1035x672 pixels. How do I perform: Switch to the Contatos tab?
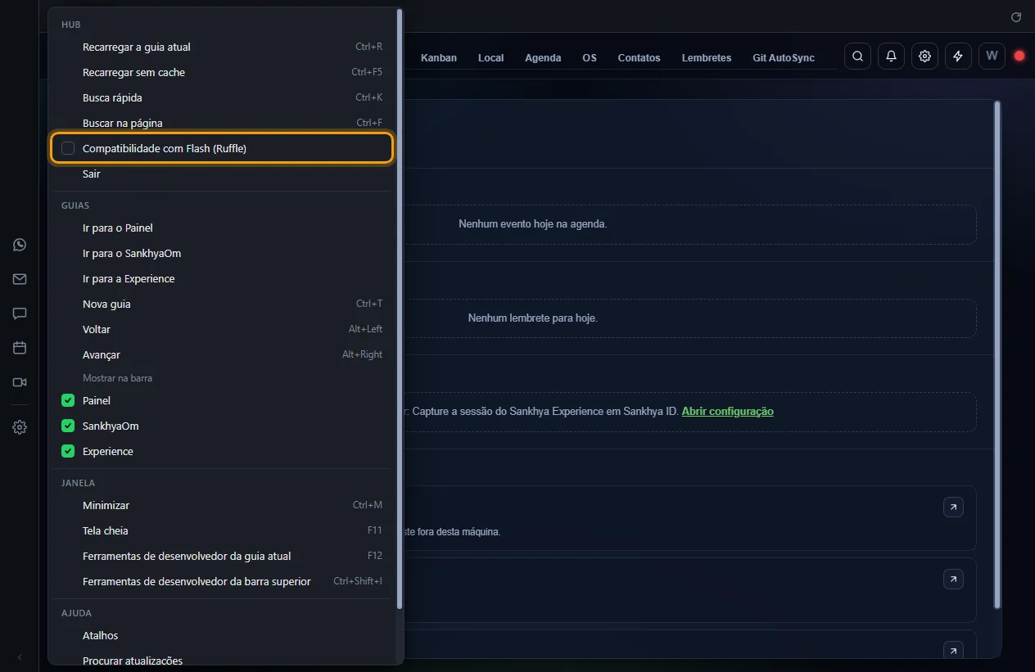pos(639,57)
